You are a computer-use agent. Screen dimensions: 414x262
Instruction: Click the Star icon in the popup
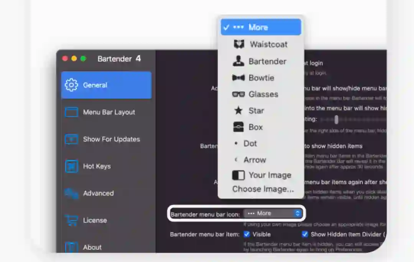pyautogui.click(x=238, y=111)
